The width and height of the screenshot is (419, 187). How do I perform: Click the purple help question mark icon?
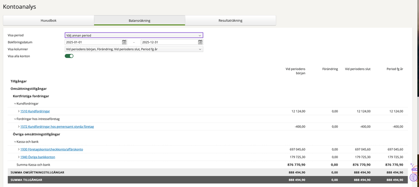point(414,177)
